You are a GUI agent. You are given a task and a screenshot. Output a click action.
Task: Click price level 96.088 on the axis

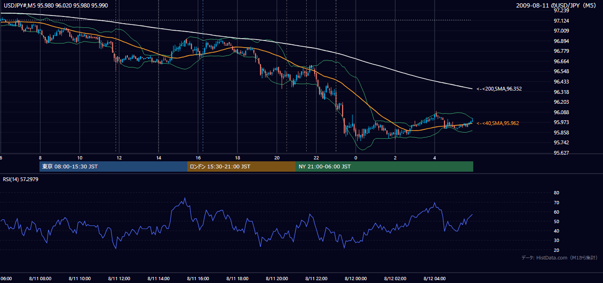pos(561,112)
